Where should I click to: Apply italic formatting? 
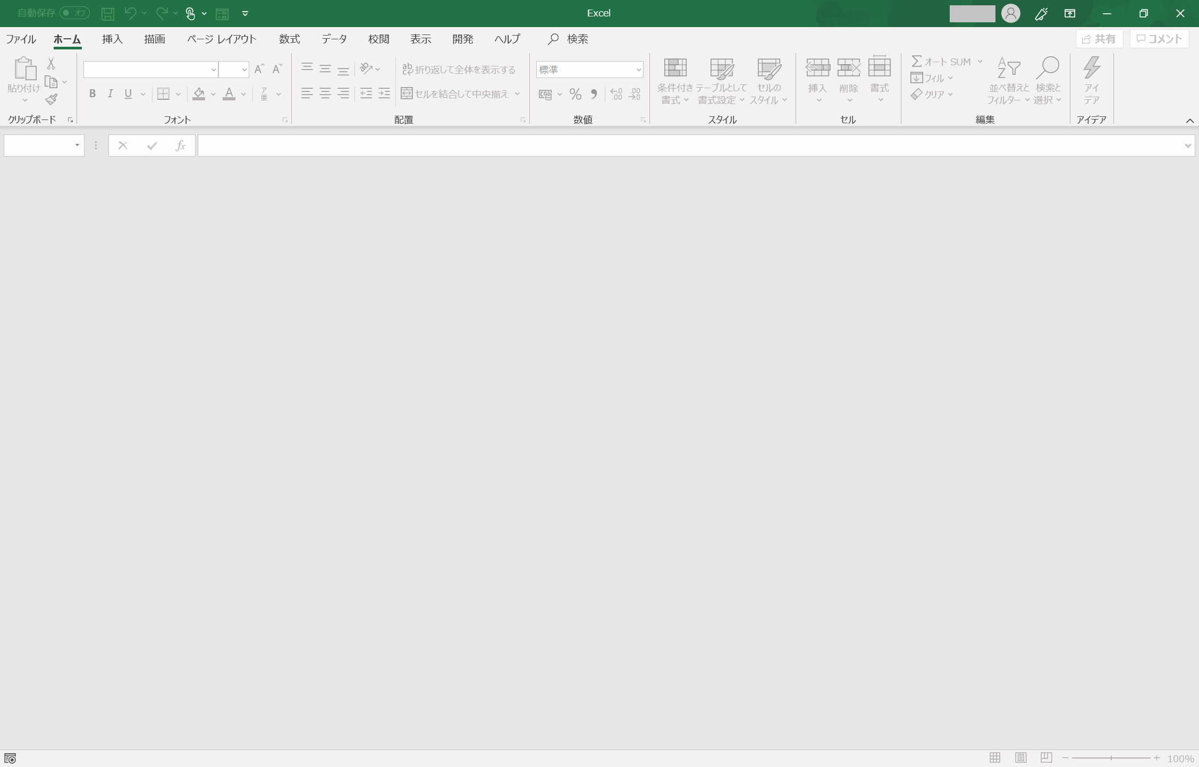pyautogui.click(x=110, y=94)
